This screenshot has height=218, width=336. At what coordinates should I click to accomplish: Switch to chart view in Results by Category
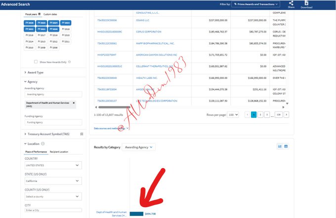pos(280,146)
